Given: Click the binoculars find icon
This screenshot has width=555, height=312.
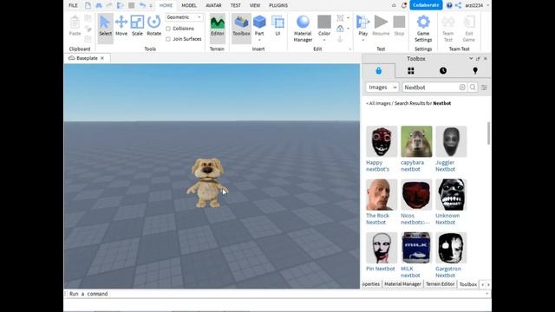Looking at the screenshot, I should [99, 5].
